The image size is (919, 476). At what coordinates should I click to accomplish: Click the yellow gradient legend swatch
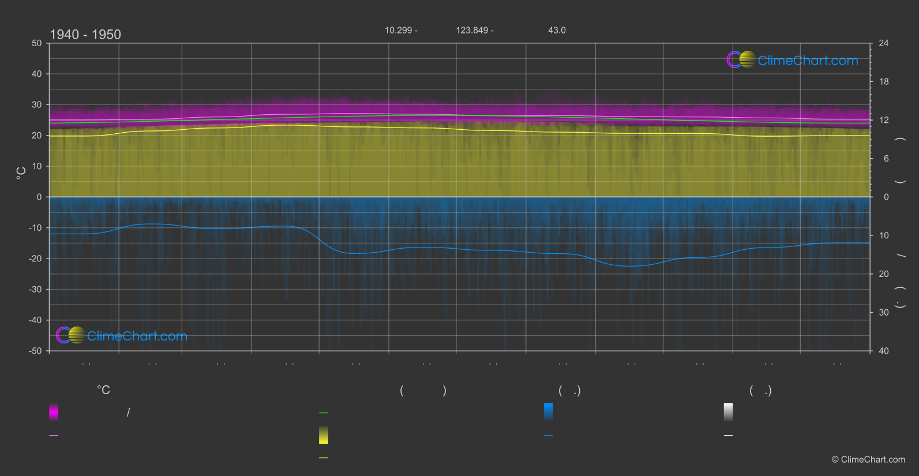[x=324, y=435]
